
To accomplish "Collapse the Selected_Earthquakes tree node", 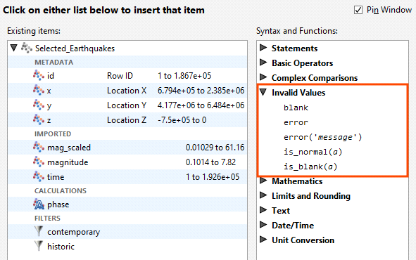I will coord(14,48).
